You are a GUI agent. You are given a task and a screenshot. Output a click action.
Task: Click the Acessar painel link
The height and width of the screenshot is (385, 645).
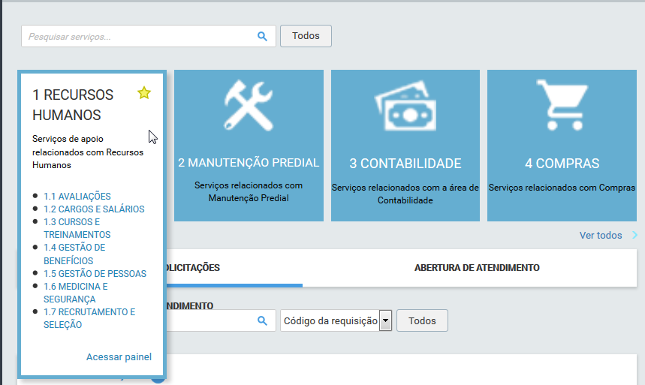[119, 356]
